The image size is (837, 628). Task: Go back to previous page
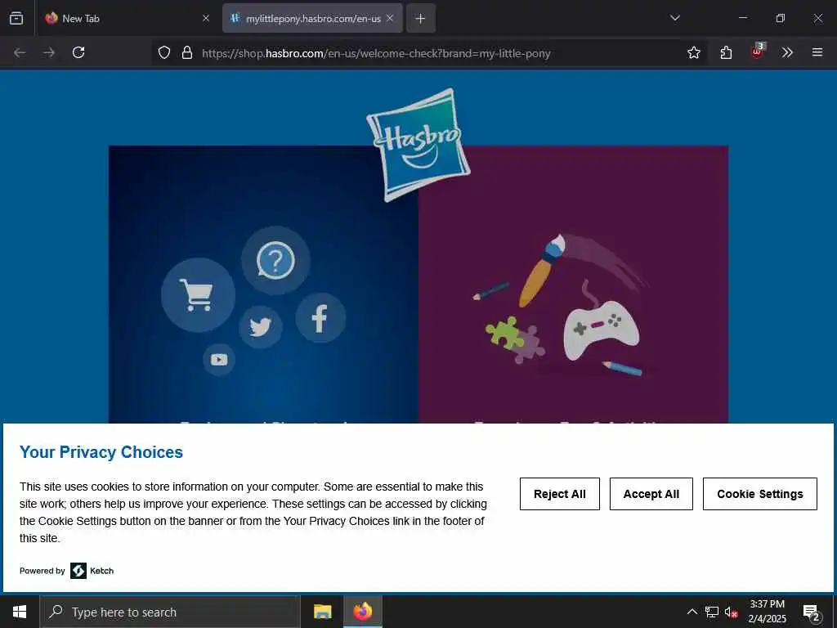(20, 52)
